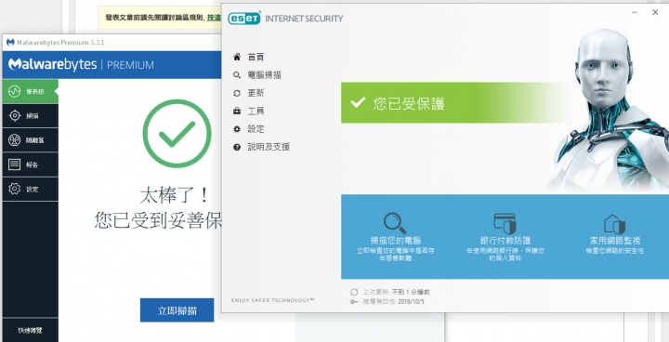This screenshot has width=669, height=342.
Task: Open Malwarebytes 隔離區 quarantine tab
Action: click(31, 140)
